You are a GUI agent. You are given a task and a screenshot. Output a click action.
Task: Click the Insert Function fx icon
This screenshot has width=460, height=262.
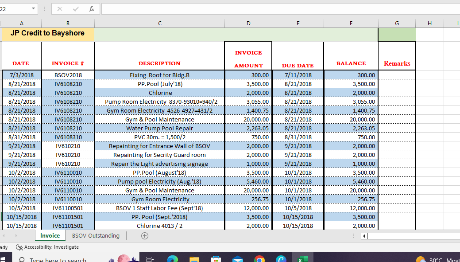pyautogui.click(x=92, y=9)
